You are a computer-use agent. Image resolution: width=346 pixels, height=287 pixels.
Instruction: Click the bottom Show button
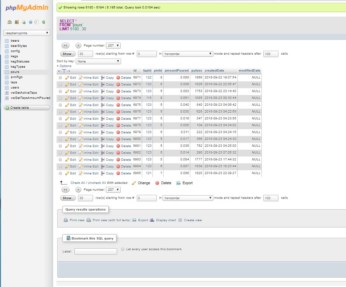(x=68, y=198)
